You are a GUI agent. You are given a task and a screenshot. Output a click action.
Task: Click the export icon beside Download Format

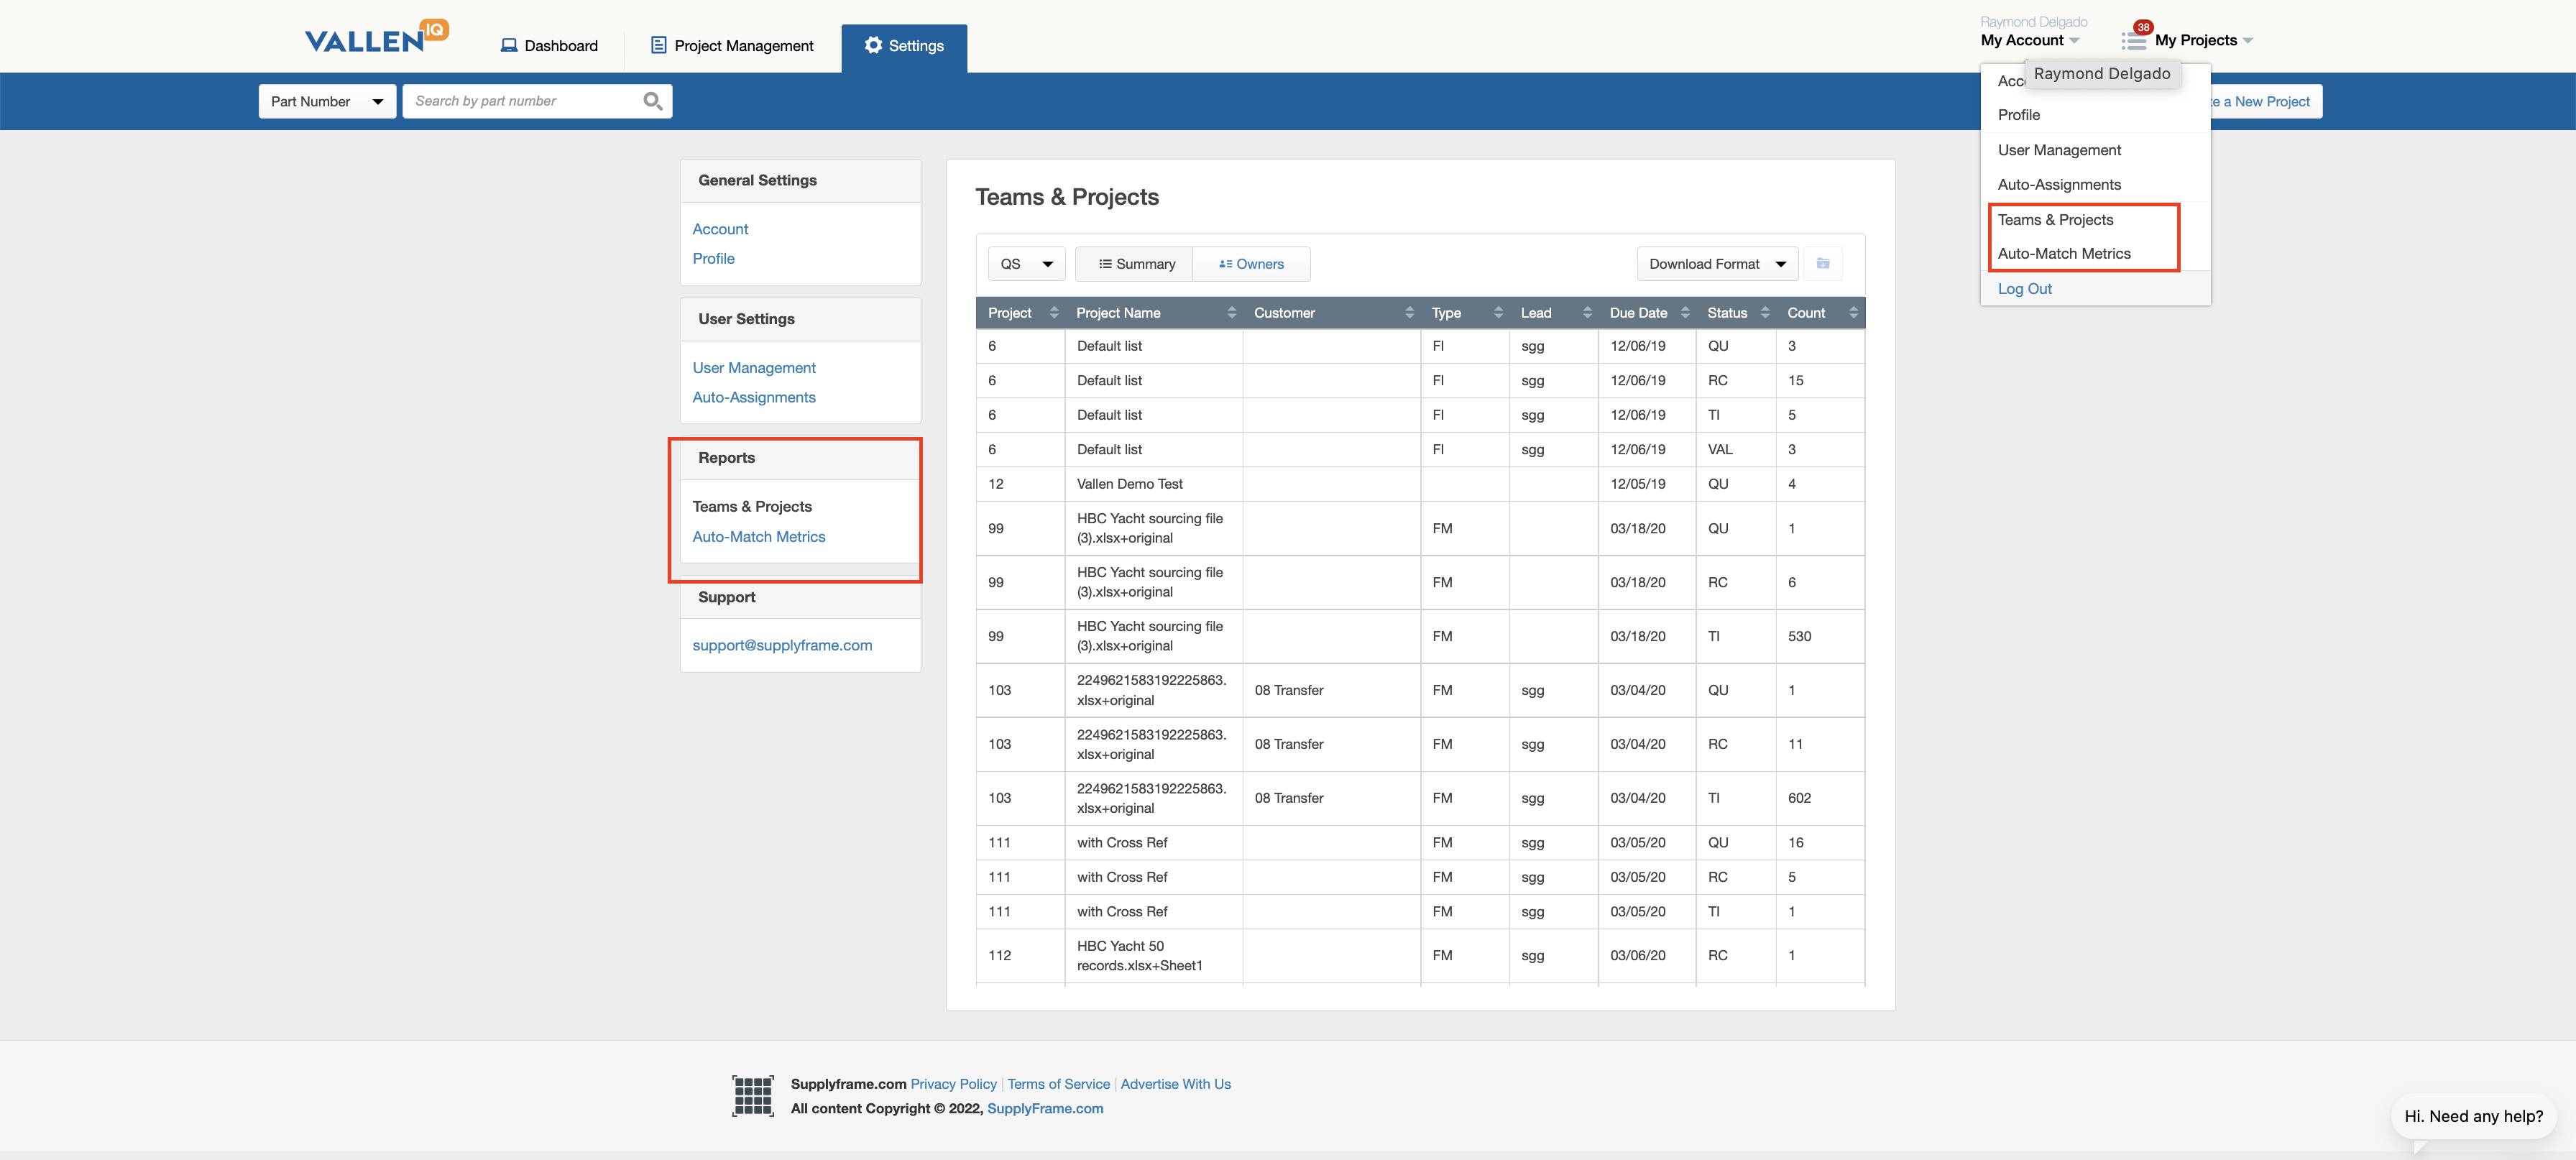(1822, 264)
